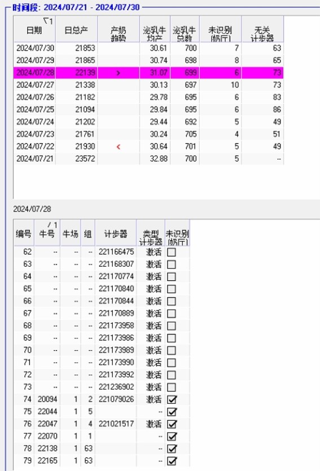Select pedometer number 221173992
320x471 pixels.
tap(116, 375)
